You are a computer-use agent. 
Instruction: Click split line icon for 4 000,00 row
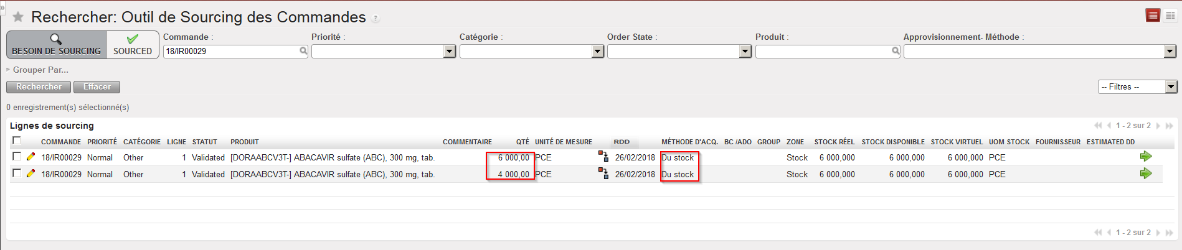603,173
